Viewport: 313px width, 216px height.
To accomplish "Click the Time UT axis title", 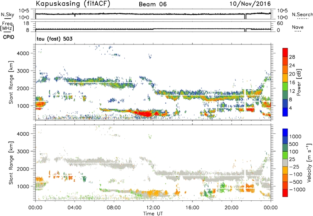I will pos(153,214).
